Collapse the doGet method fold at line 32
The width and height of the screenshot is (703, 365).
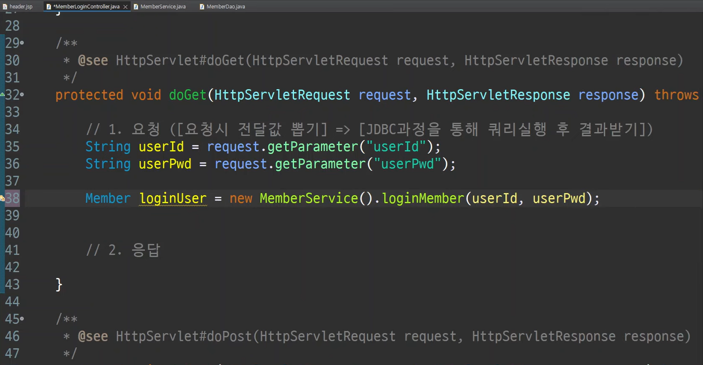click(22, 95)
